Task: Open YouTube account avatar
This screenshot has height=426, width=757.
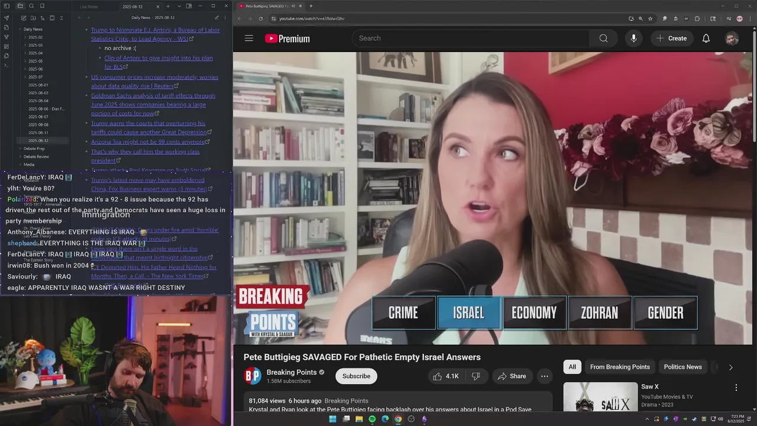Action: coord(732,38)
